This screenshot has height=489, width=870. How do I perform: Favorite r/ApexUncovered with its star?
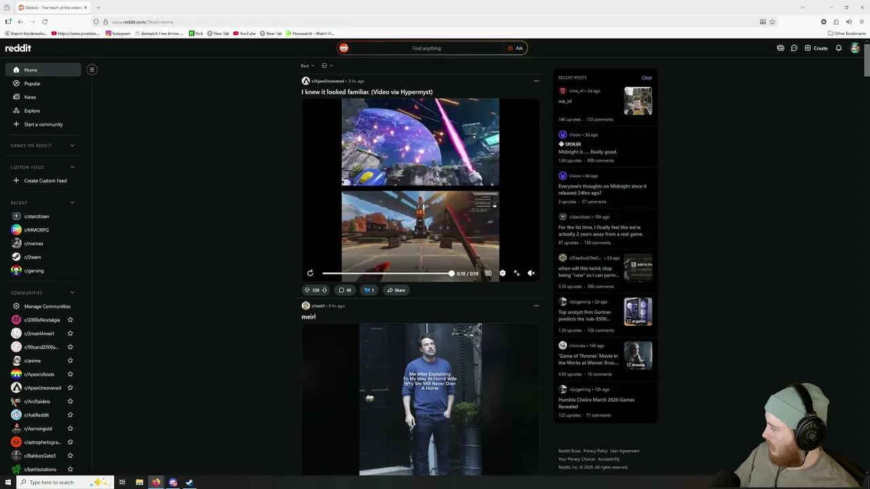click(70, 388)
